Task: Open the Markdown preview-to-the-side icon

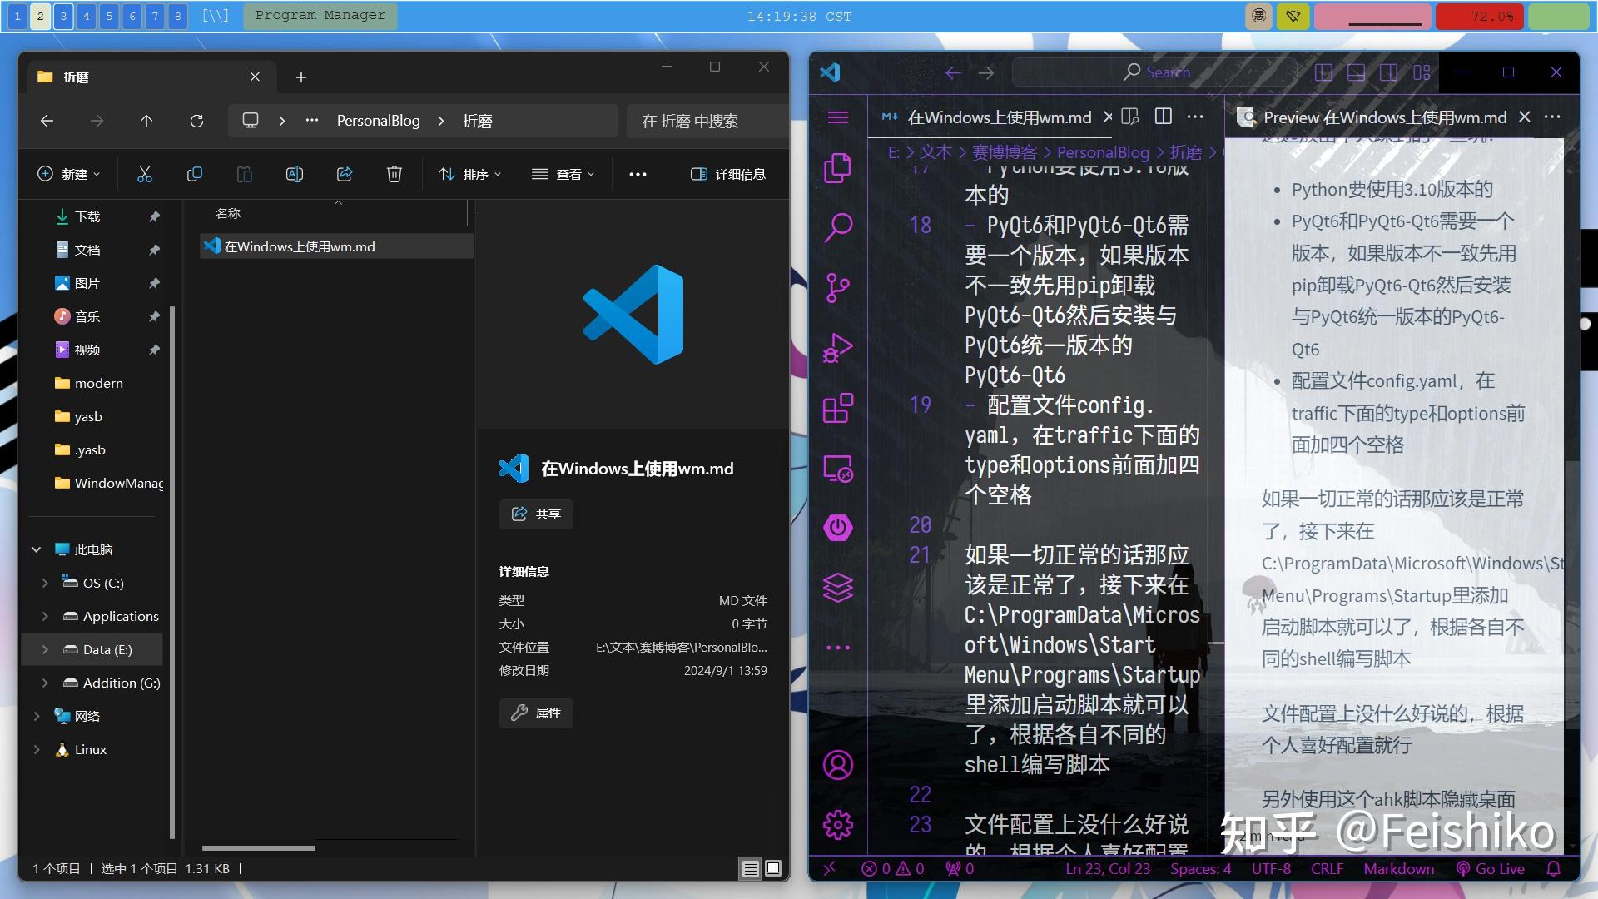Action: (x=1130, y=117)
